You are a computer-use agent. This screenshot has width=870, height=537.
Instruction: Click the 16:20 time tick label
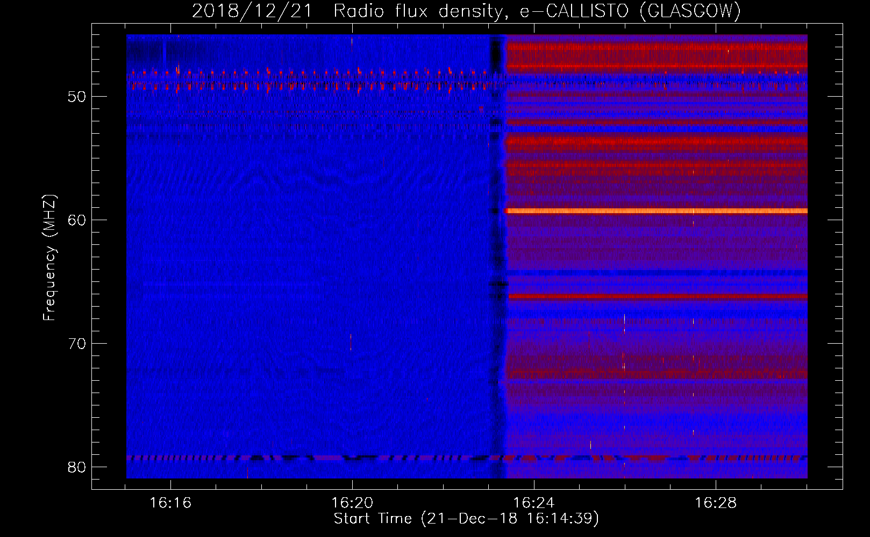pyautogui.click(x=352, y=503)
